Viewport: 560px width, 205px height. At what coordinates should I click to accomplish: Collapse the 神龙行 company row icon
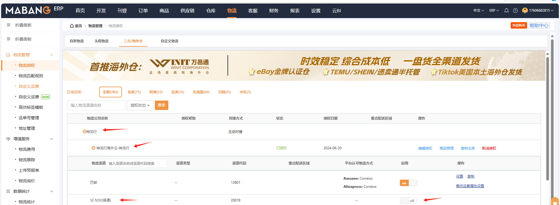[84, 132]
